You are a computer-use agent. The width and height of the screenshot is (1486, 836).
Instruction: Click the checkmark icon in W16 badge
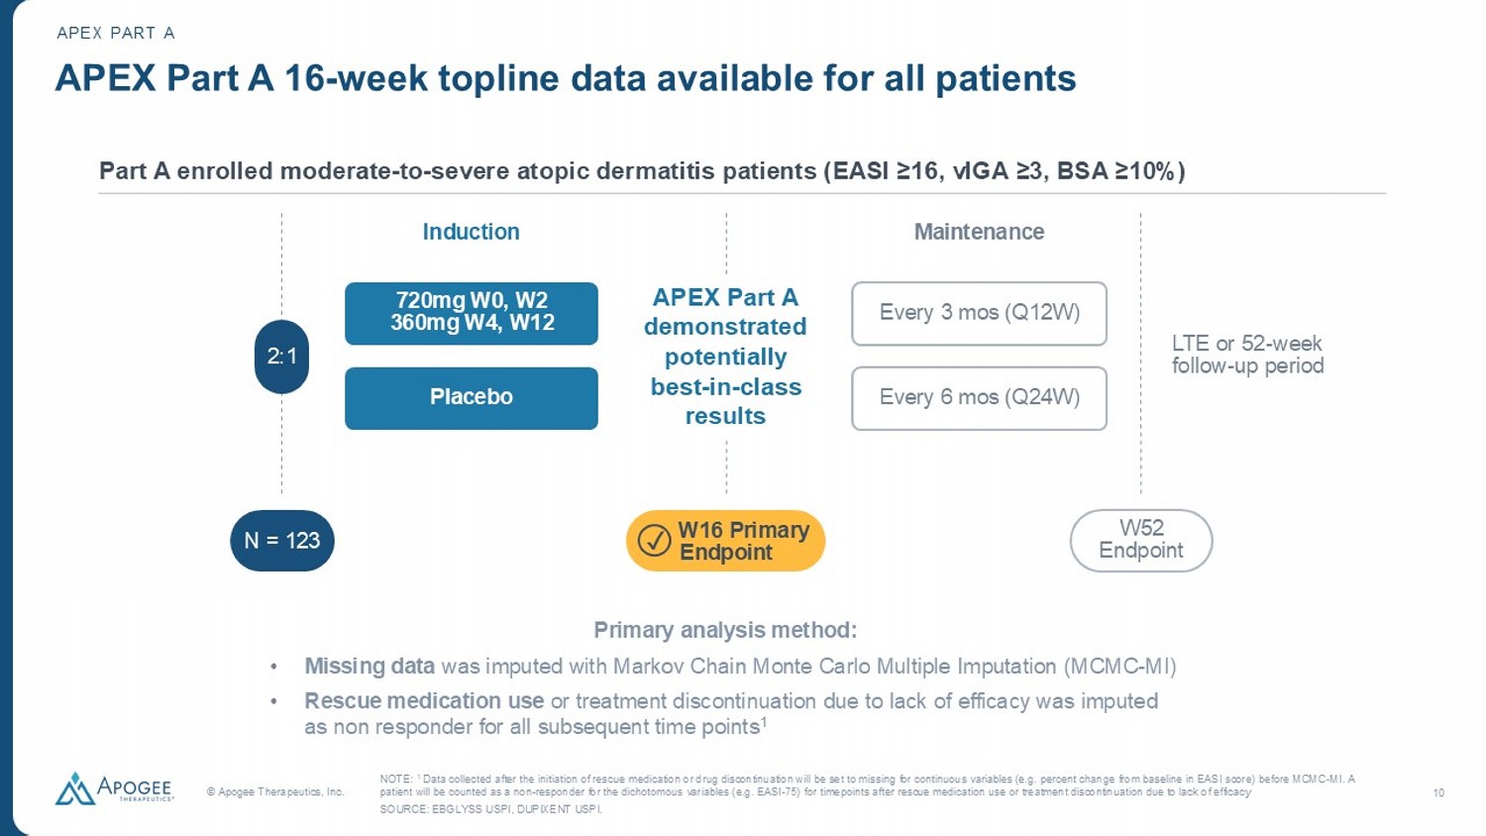(654, 541)
